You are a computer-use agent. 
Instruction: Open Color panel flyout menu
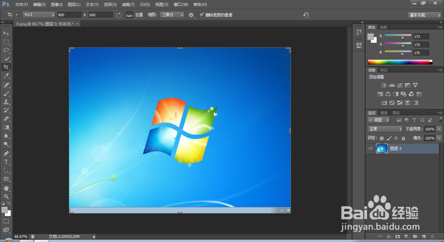pos(440,27)
